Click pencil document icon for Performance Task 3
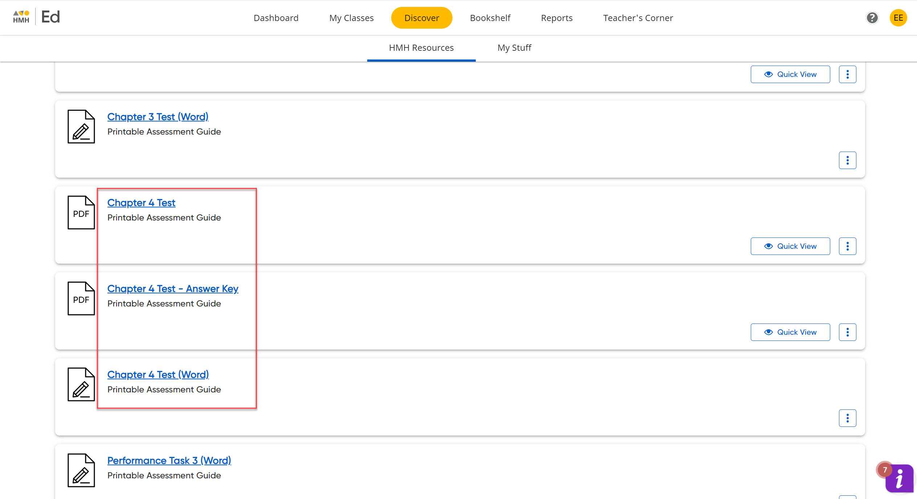The width and height of the screenshot is (917, 499). (x=81, y=470)
